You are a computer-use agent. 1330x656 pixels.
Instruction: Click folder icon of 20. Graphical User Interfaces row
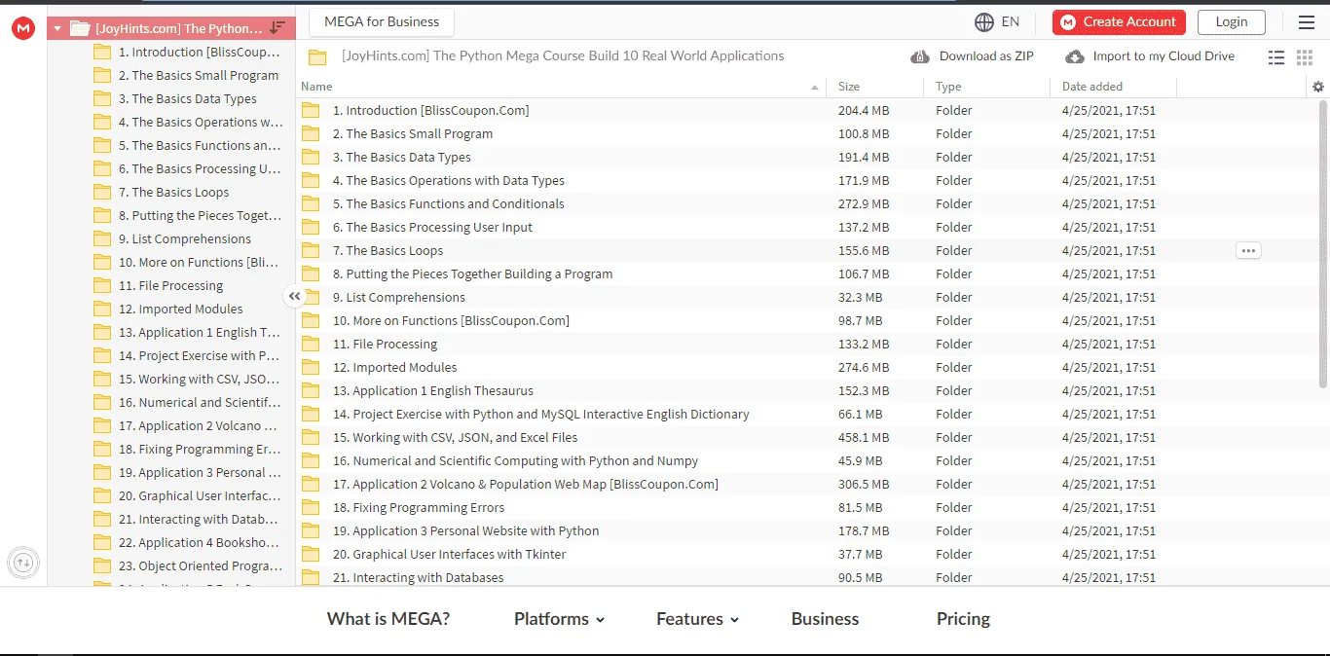311,554
